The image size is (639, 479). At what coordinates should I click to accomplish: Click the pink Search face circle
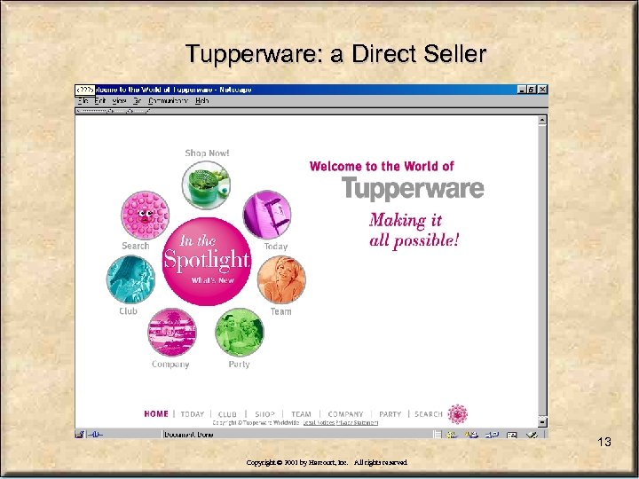coord(145,215)
